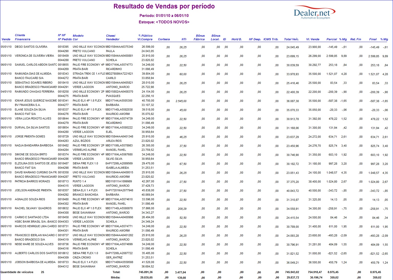Select client SEBASTIAO SOARES RIBEIRO
The height and width of the screenshot is (280, 393).
(34, 83)
